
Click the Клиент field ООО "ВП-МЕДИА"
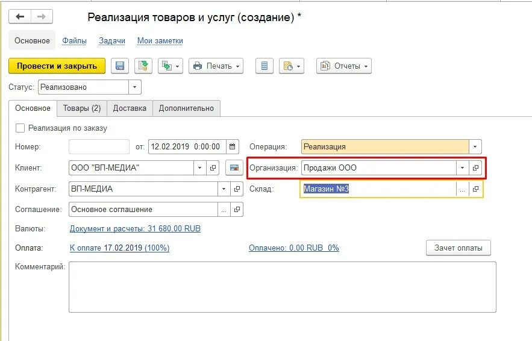click(131, 167)
